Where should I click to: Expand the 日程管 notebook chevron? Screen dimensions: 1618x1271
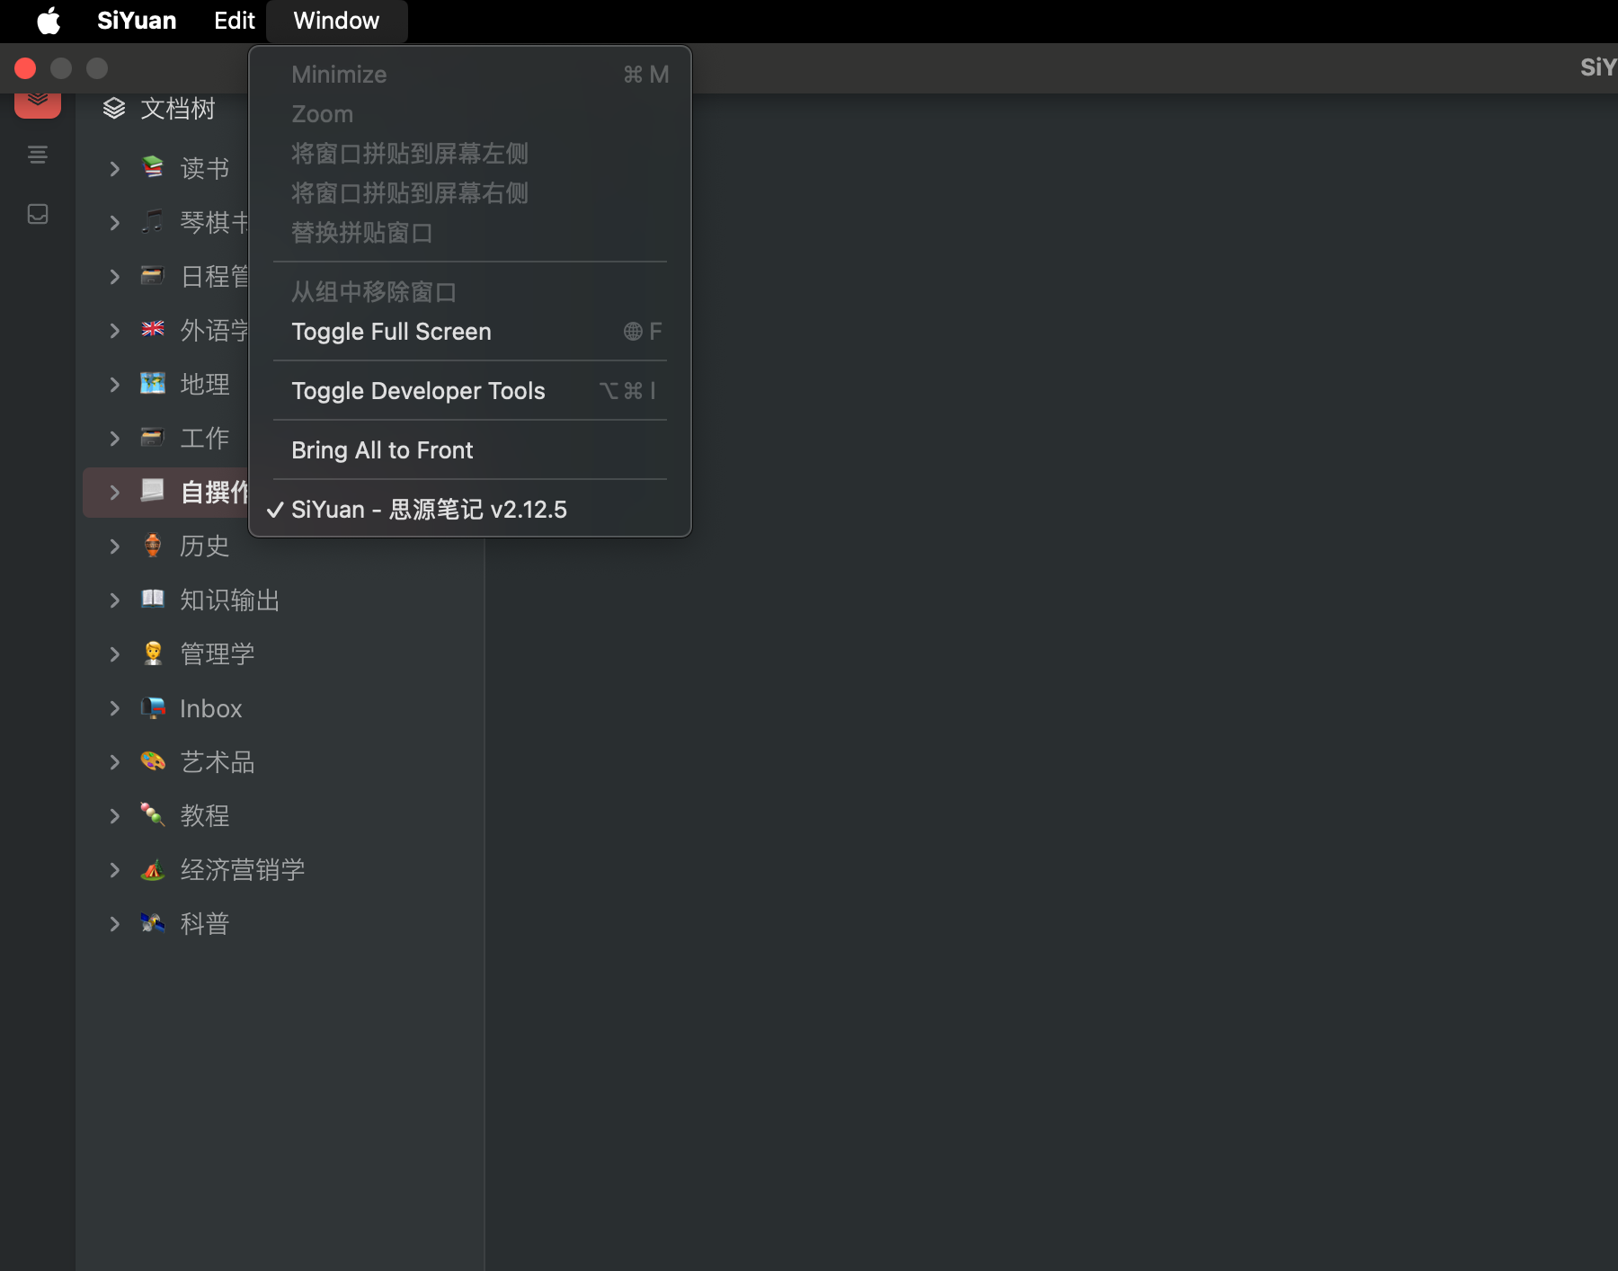(114, 277)
